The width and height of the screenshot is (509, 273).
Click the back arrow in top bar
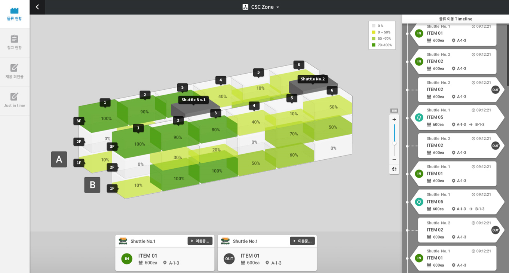point(37,7)
